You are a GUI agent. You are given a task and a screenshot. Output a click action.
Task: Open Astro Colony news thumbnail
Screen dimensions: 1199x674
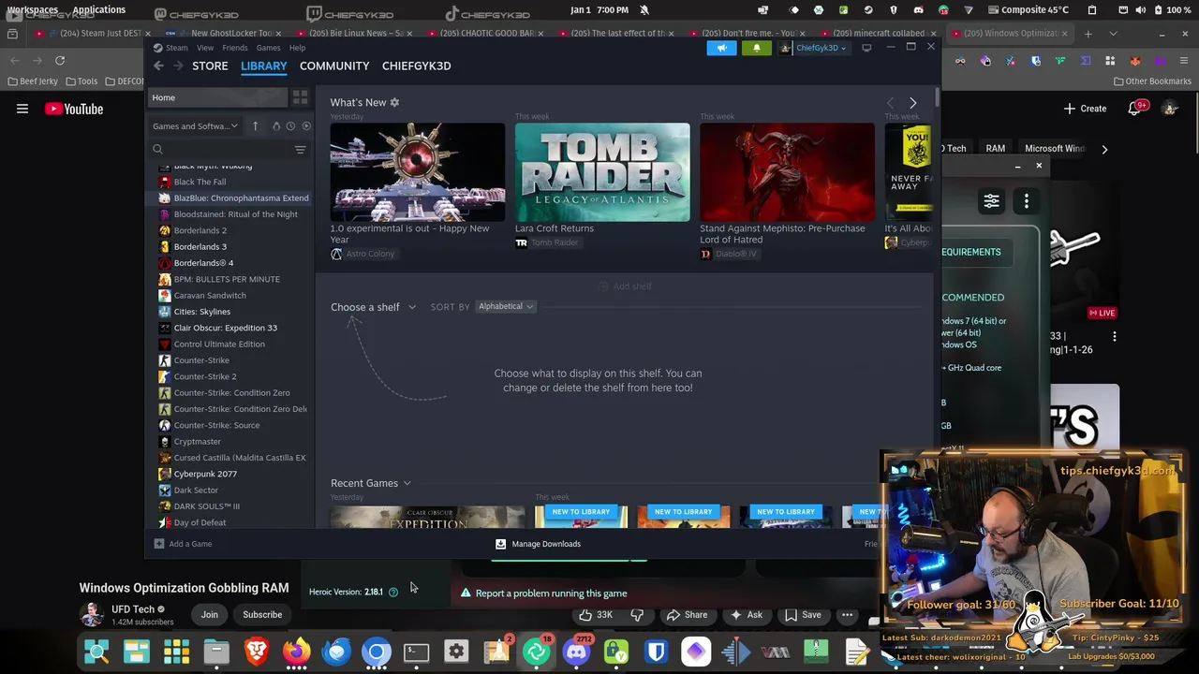tap(417, 172)
